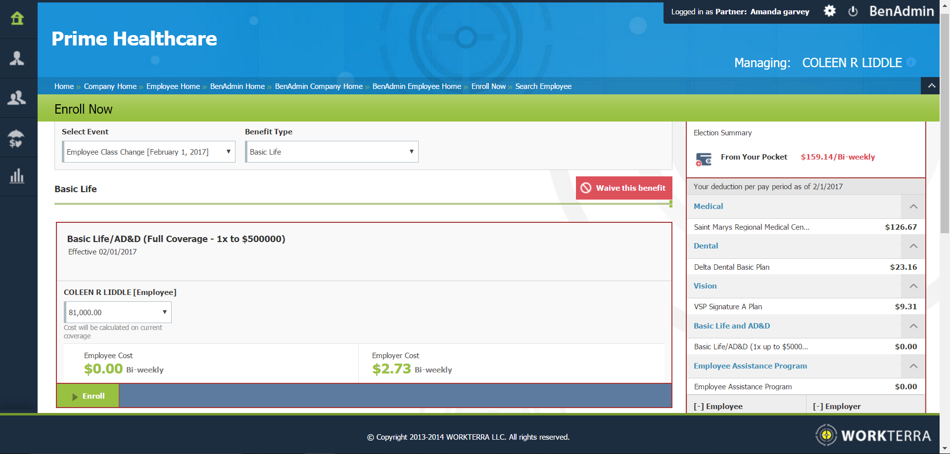The height and width of the screenshot is (454, 950).
Task: Open the group of people sidebar icon
Action: [x=17, y=98]
